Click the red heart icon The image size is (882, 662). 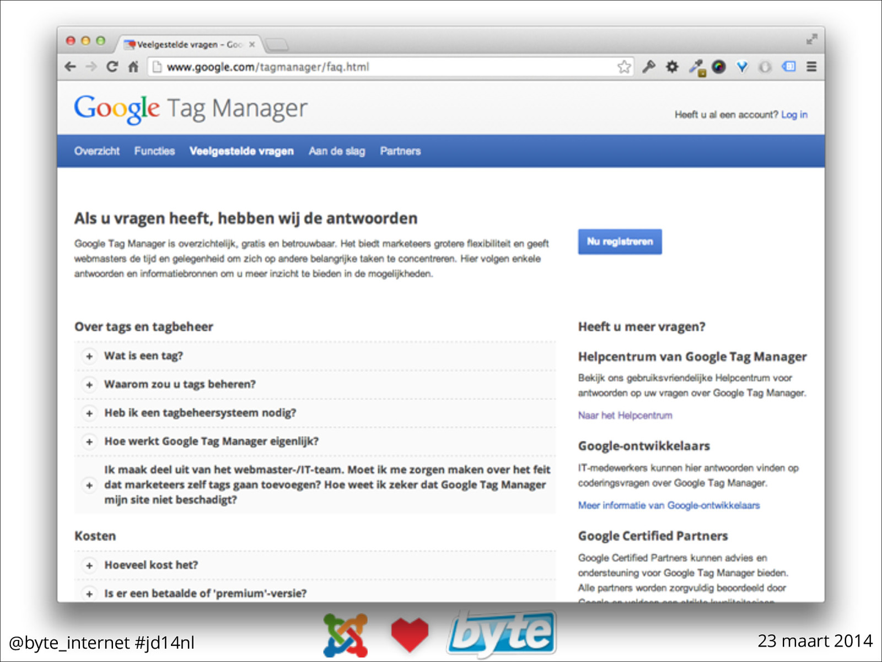[410, 635]
